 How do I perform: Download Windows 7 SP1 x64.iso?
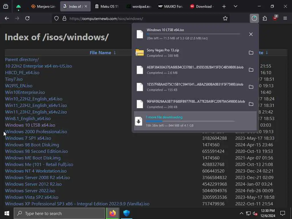(28, 138)
